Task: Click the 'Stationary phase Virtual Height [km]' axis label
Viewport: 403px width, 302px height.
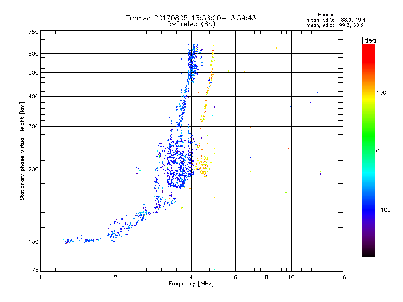Action: (22, 151)
